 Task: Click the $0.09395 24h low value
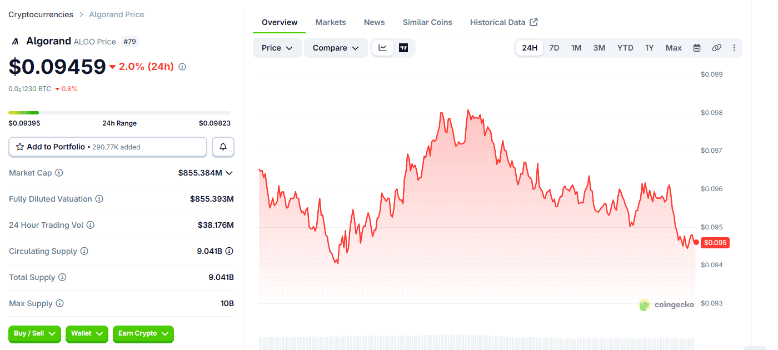click(24, 123)
